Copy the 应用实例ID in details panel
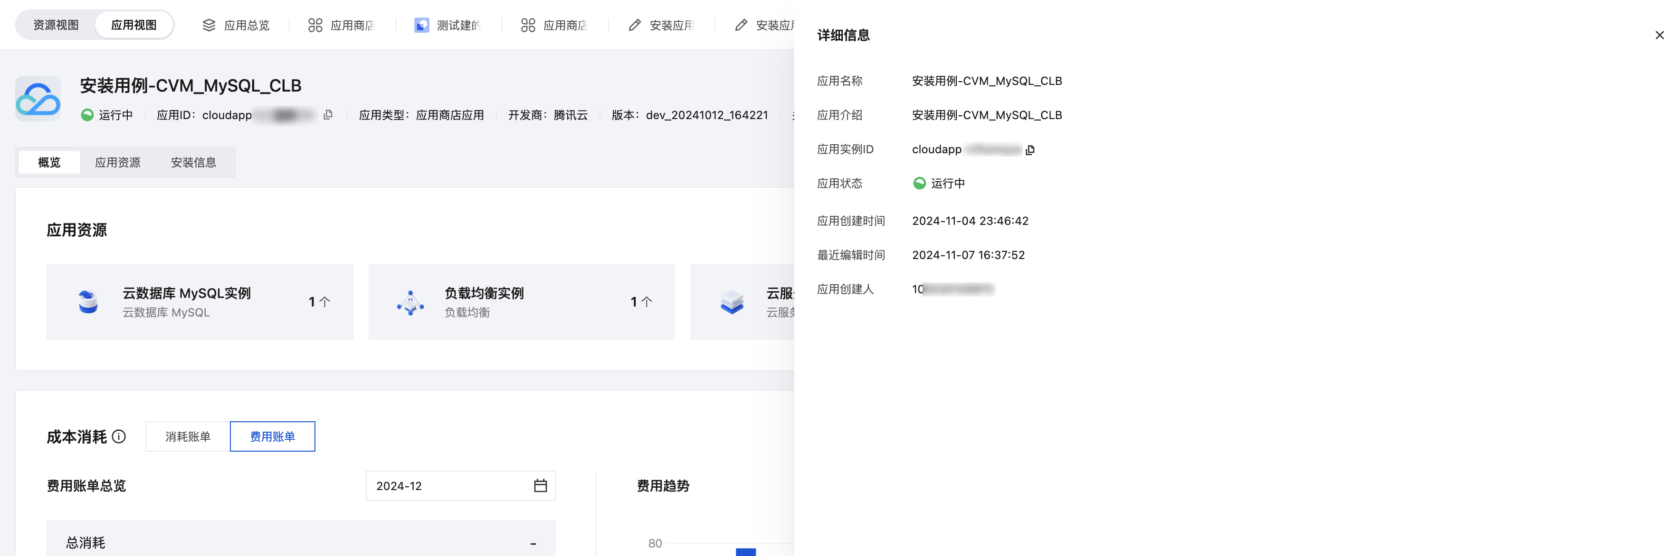This screenshot has height=556, width=1676. click(1030, 150)
